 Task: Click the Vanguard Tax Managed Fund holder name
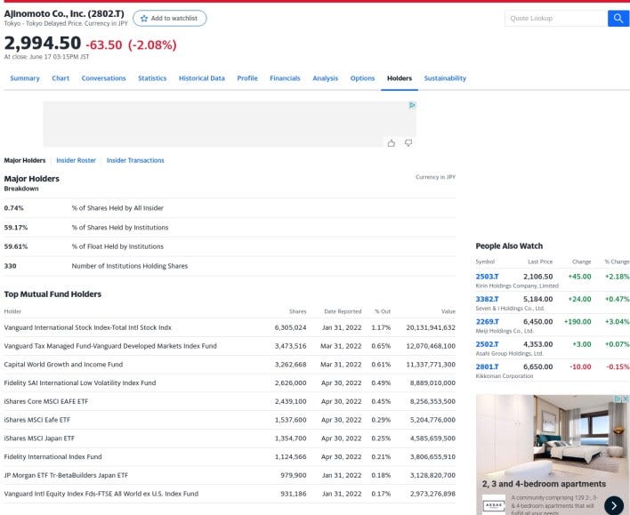tap(110, 346)
